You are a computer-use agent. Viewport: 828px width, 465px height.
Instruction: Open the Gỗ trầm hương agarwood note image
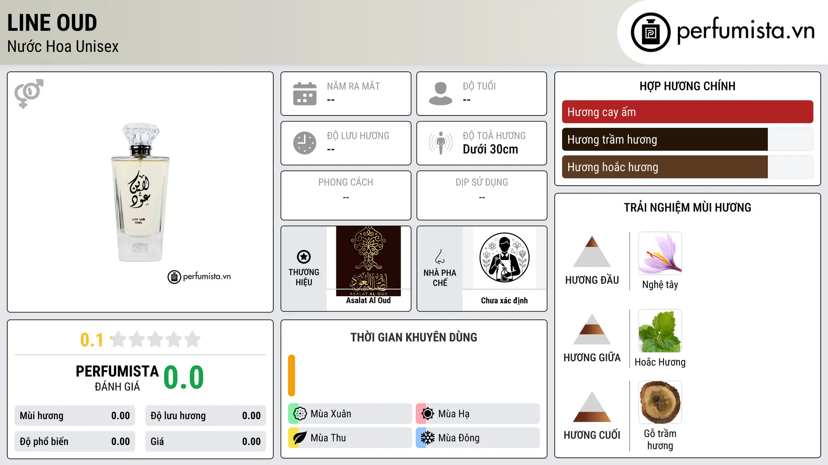coord(660,402)
